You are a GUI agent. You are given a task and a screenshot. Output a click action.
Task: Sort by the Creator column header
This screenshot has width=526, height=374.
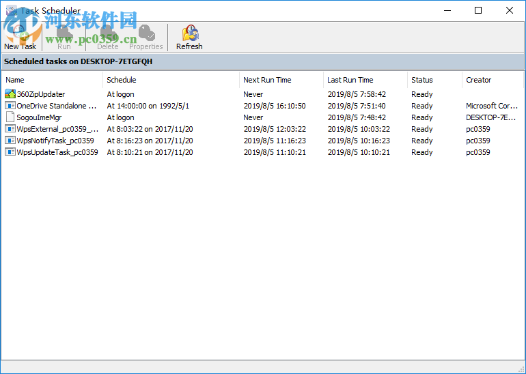(x=493, y=80)
